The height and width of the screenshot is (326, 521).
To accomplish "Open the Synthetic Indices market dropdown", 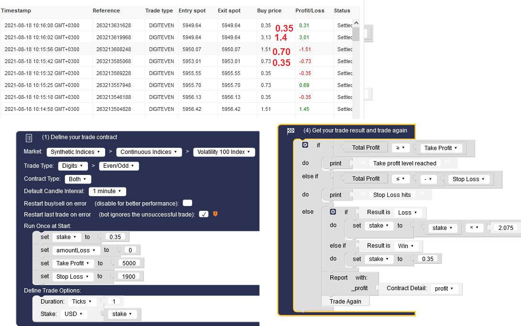I will pyautogui.click(x=76, y=152).
